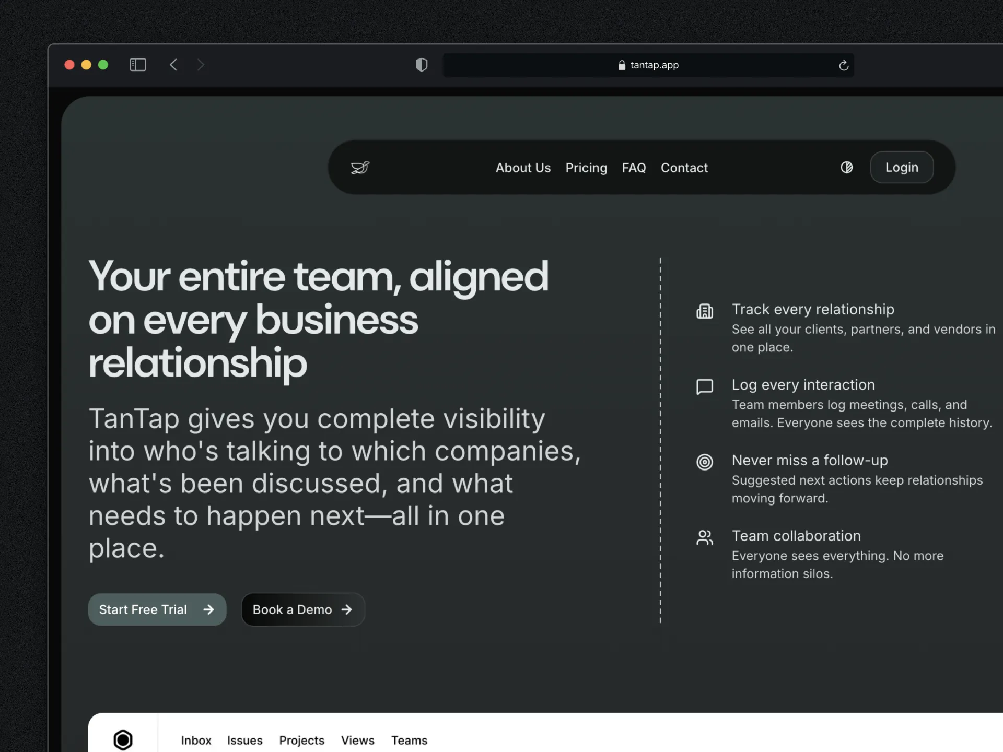Toggle the browser sidebar panel
This screenshot has width=1003, height=752.
137,65
